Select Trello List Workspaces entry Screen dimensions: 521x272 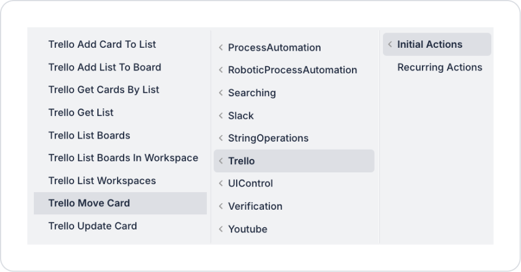(x=102, y=181)
